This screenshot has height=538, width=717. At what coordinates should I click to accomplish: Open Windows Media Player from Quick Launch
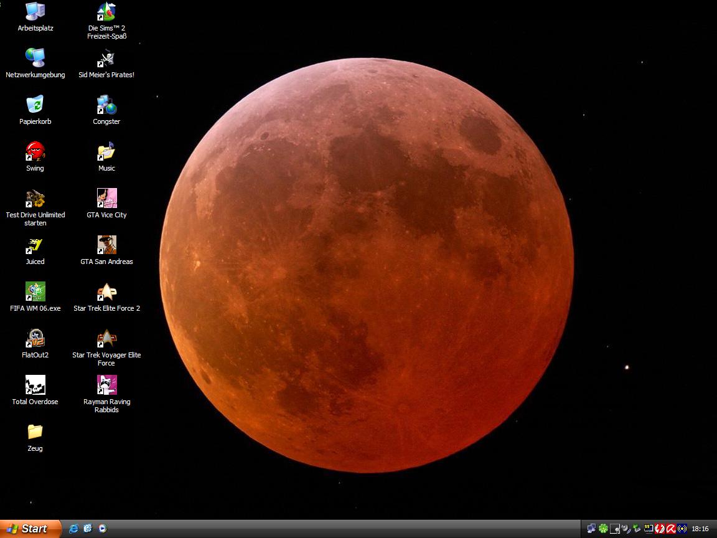click(102, 529)
